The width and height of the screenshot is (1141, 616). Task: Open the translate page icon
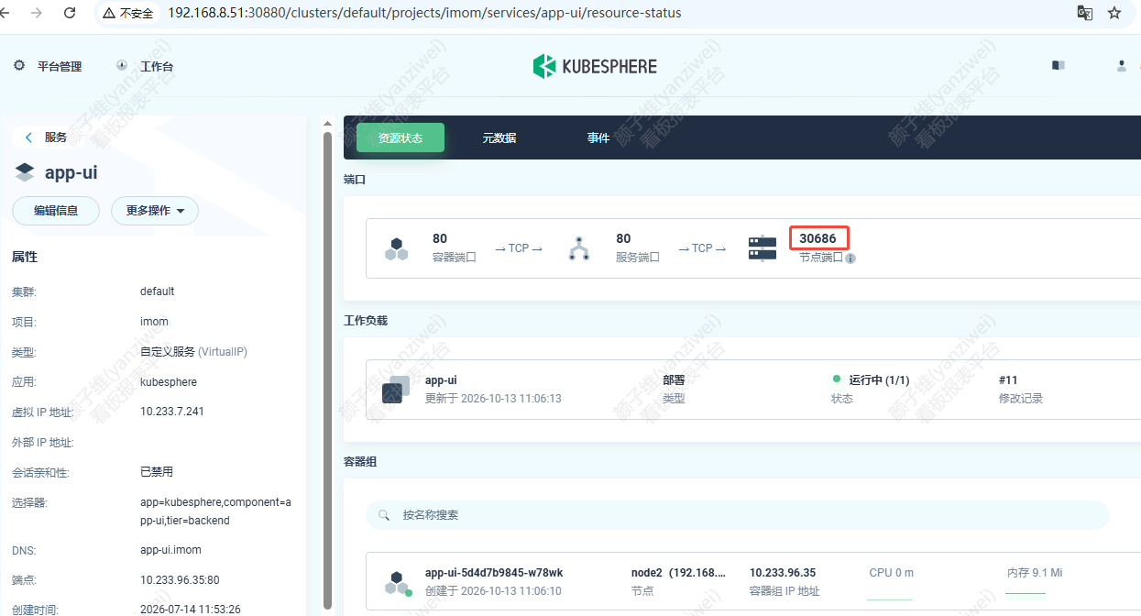click(1084, 13)
